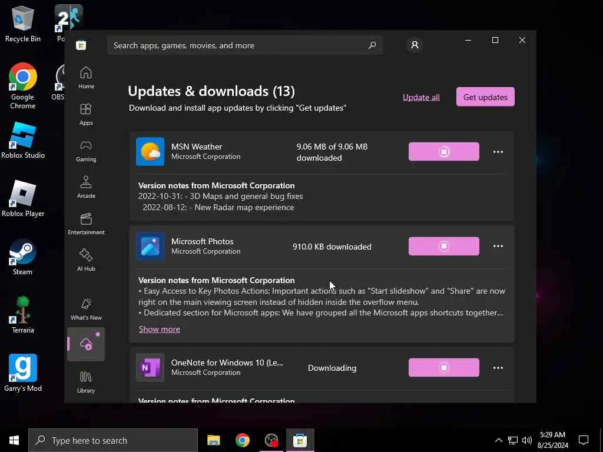The height and width of the screenshot is (452, 603).
Task: Go to Gaming in the sidebar
Action: coord(86,151)
